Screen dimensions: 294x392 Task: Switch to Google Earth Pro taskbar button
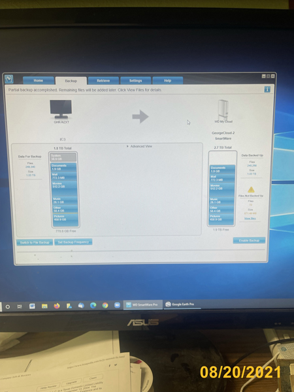tap(182, 304)
